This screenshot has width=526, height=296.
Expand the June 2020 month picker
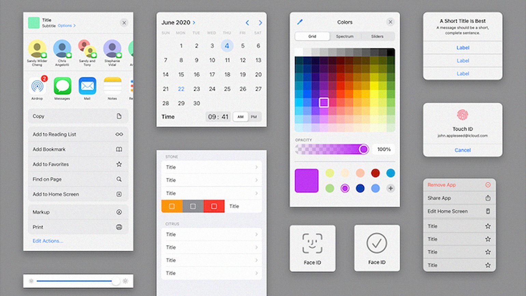(x=178, y=23)
